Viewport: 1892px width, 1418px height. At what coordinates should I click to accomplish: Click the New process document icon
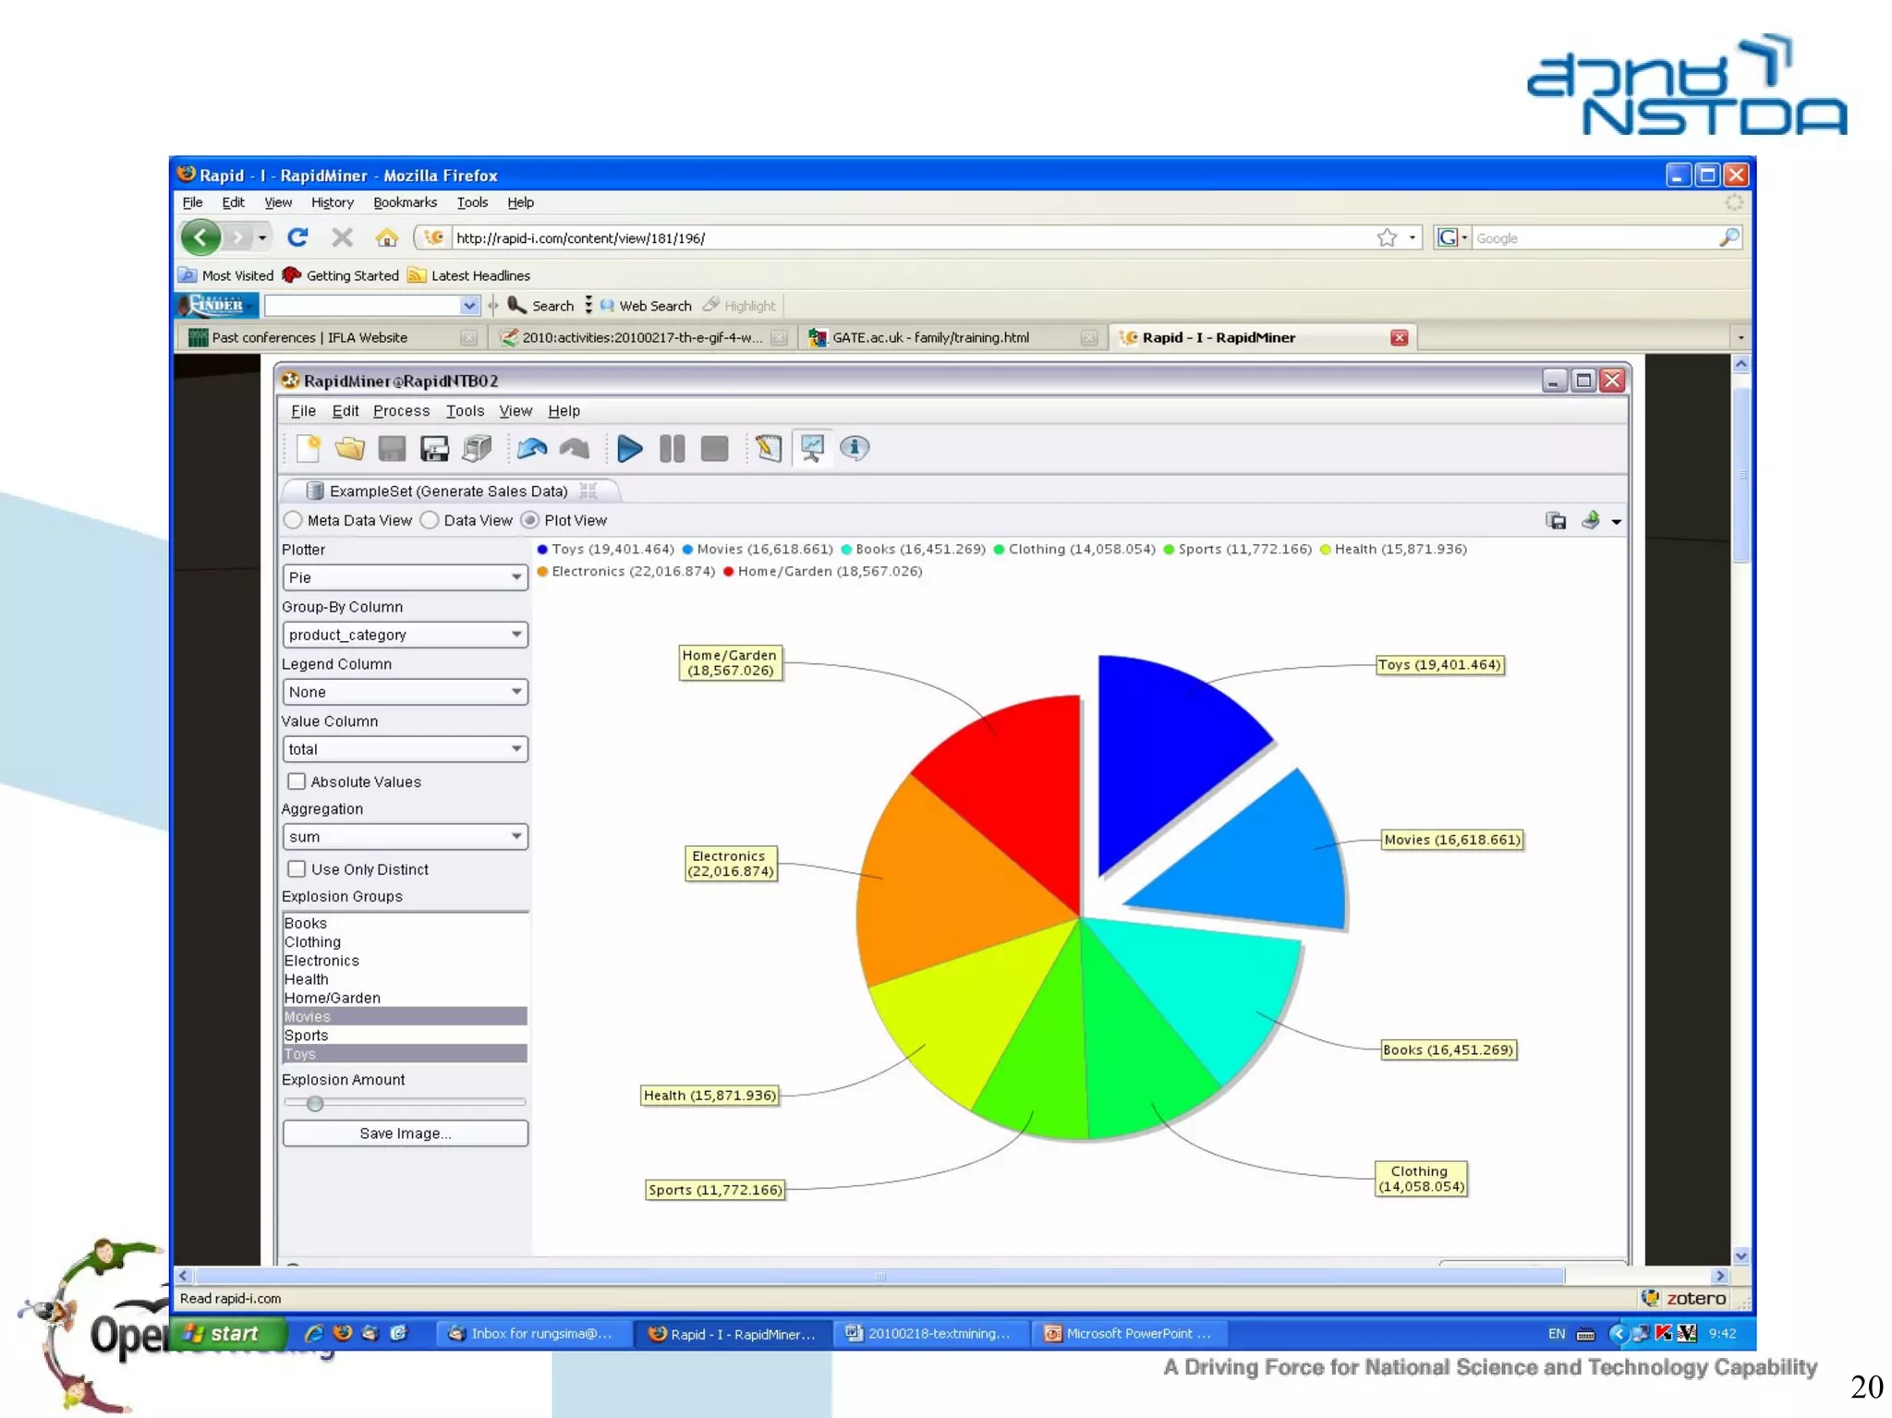[308, 449]
